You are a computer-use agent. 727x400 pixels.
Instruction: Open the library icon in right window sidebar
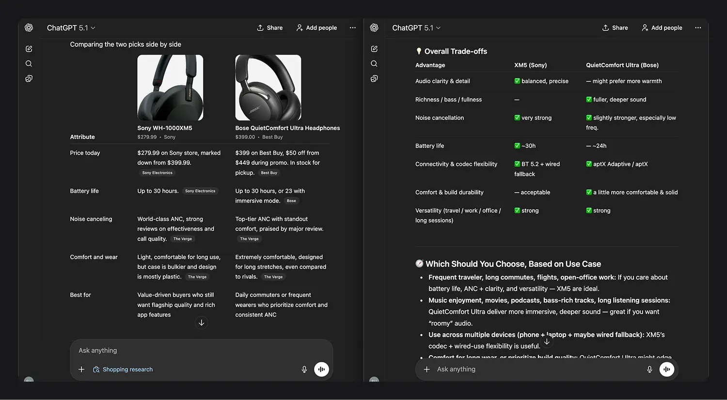374,79
